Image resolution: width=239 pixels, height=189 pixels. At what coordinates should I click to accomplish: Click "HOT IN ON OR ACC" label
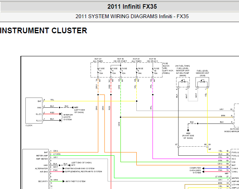[152, 60]
